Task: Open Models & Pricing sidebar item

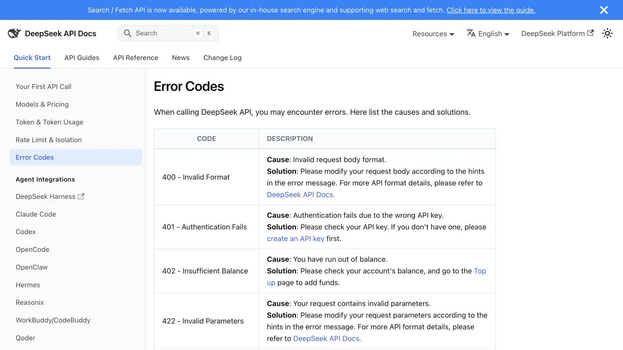Action: [x=76, y=104]
